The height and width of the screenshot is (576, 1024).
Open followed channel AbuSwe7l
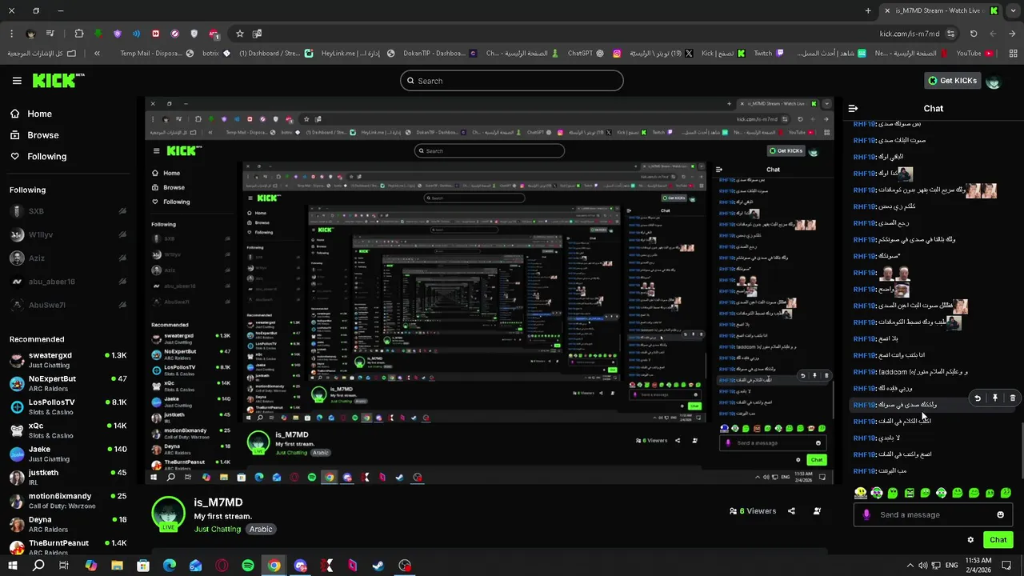coord(68,305)
